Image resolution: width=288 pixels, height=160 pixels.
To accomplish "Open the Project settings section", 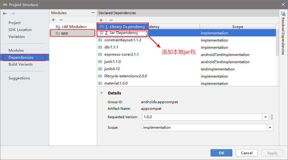I will tap(15, 23).
